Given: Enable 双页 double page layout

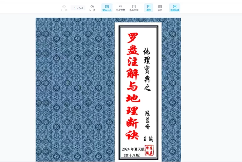Looking at the screenshot, I should [x=160, y=8].
